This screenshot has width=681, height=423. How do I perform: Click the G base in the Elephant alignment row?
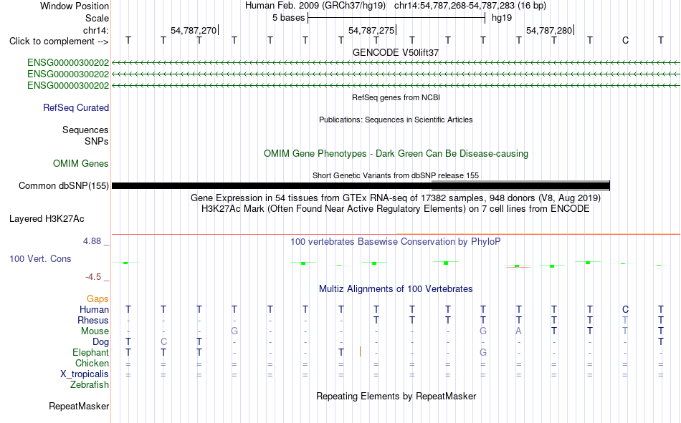tap(483, 352)
